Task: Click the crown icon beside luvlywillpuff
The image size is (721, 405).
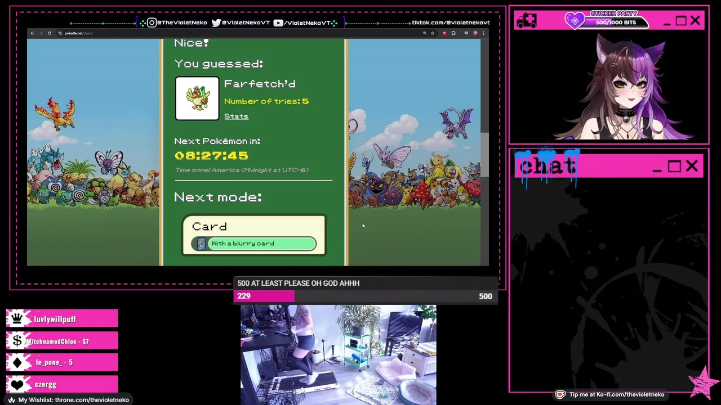Action: pyautogui.click(x=17, y=319)
